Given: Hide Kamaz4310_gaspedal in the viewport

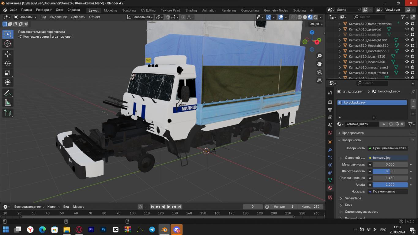Looking at the screenshot, I should (407, 29).
